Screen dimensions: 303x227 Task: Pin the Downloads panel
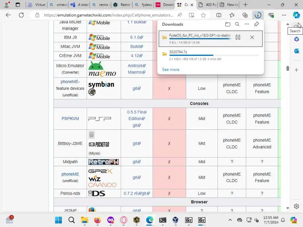click(x=257, y=24)
